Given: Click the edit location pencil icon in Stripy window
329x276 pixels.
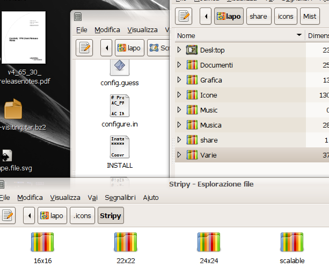Looking at the screenshot, I should [x=8, y=215].
